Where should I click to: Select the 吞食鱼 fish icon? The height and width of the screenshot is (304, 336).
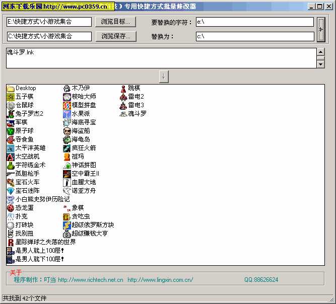tap(11, 139)
